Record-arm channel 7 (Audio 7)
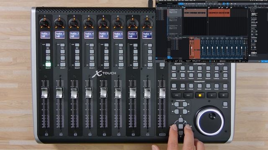This screenshot has width=268, height=150. [135, 45]
